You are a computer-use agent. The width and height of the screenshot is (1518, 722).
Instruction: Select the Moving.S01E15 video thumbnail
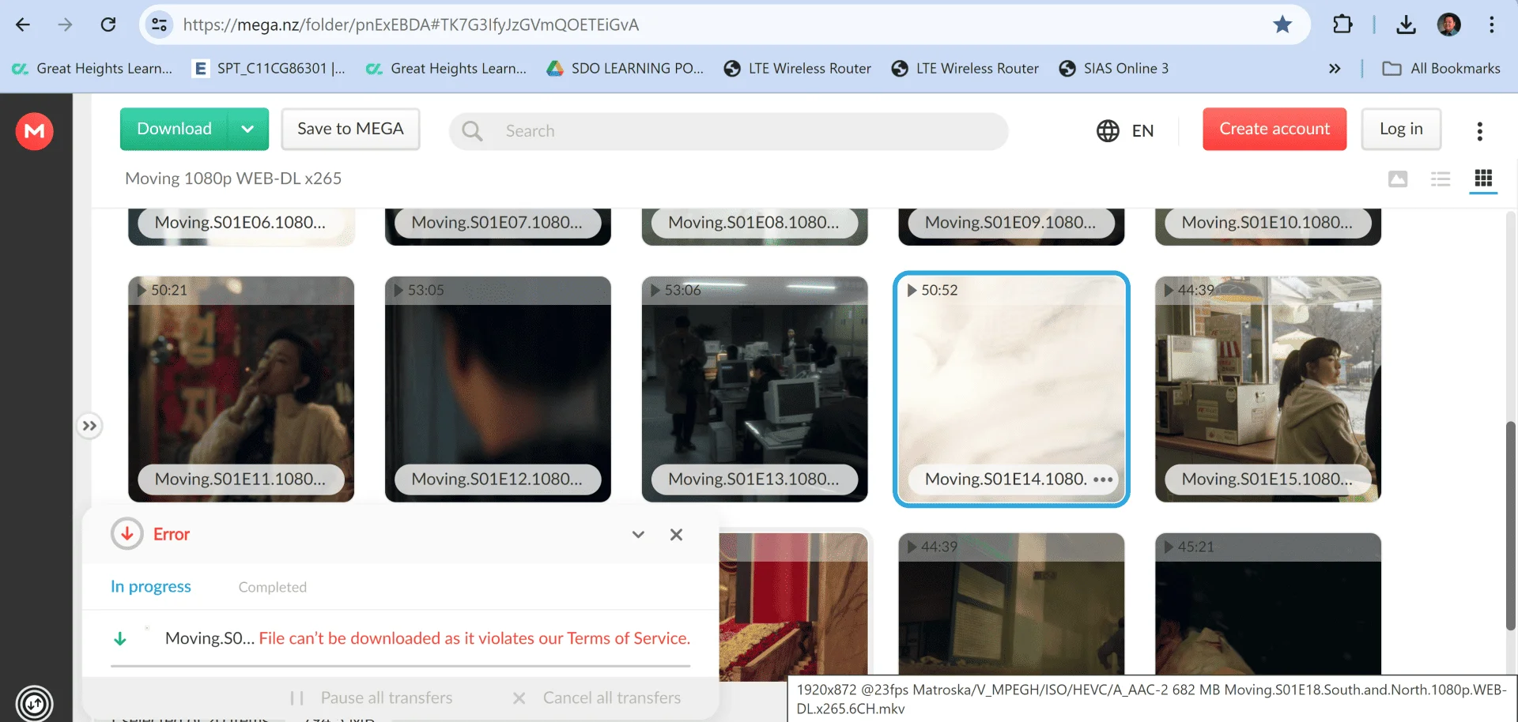pyautogui.click(x=1268, y=389)
